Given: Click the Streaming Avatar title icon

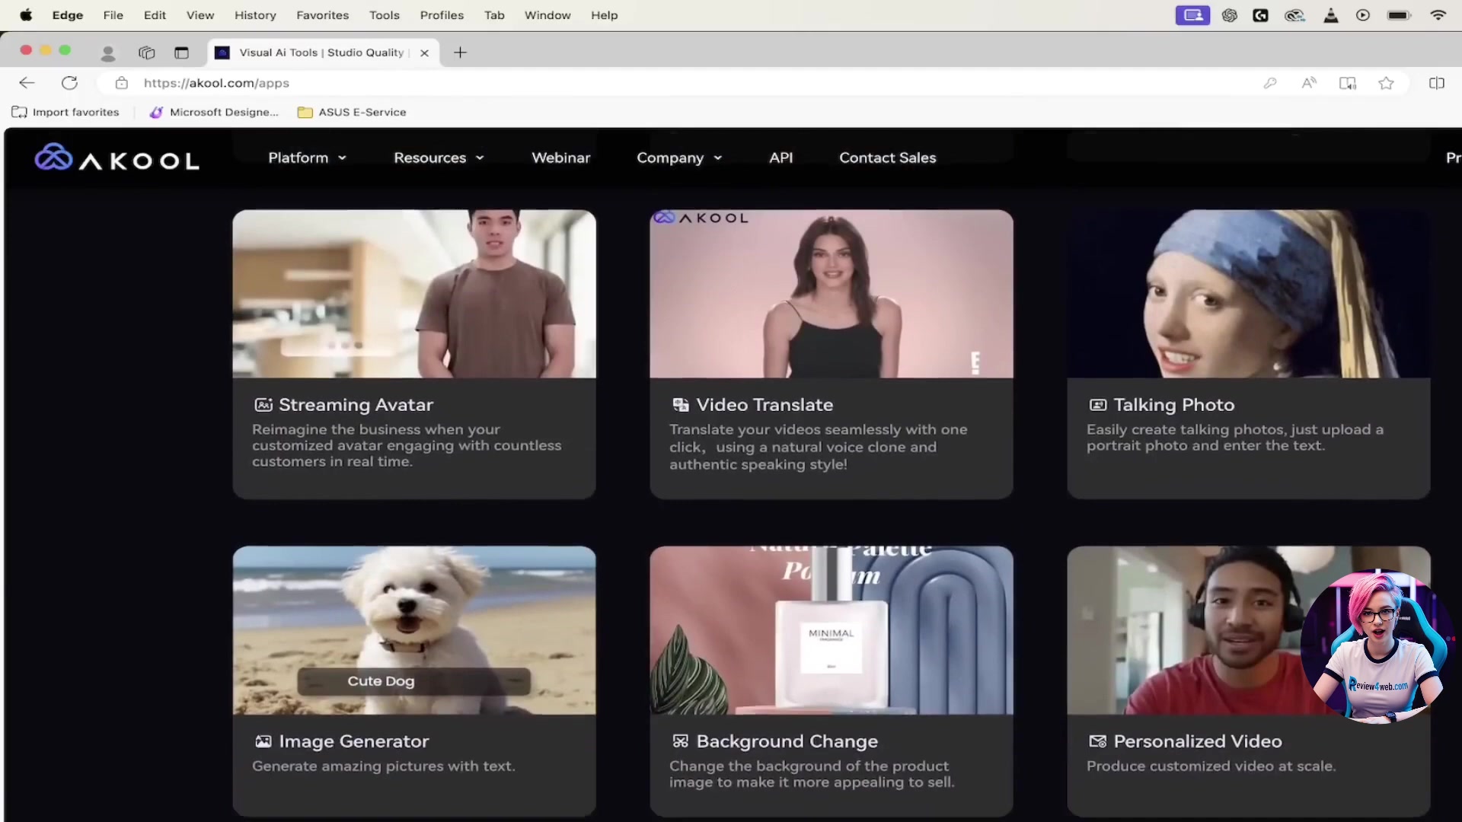Looking at the screenshot, I should click(263, 405).
